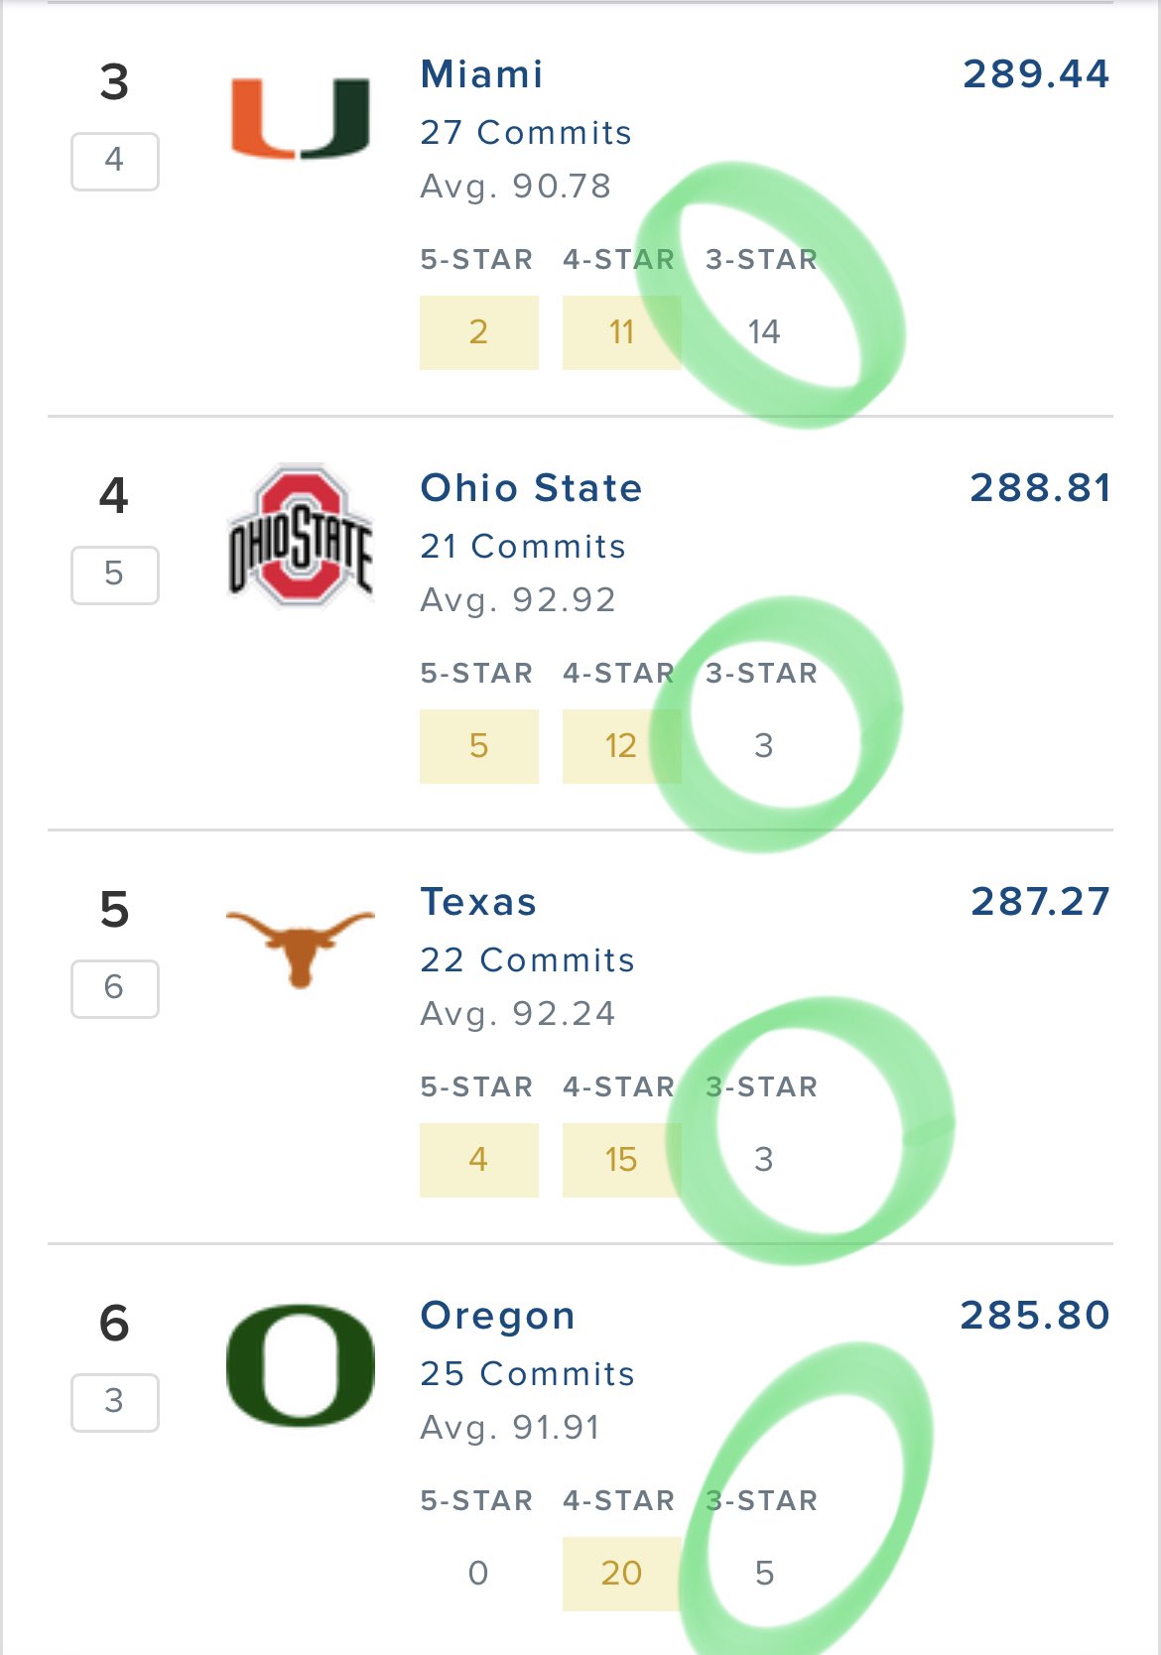This screenshot has height=1655, width=1161.
Task: Click Texas's total score 287.27
Action: point(1040,902)
